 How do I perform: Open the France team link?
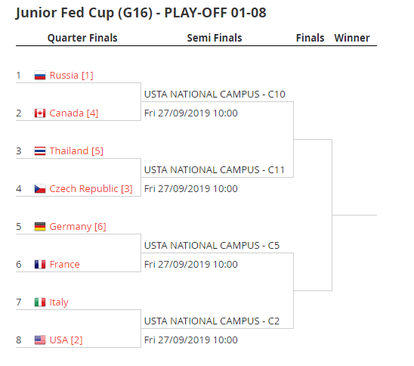tap(65, 265)
